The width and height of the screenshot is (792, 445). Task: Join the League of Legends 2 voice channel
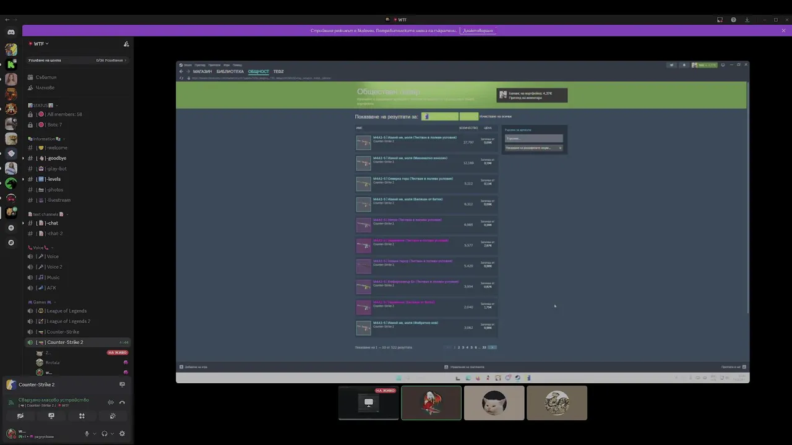(x=77, y=321)
